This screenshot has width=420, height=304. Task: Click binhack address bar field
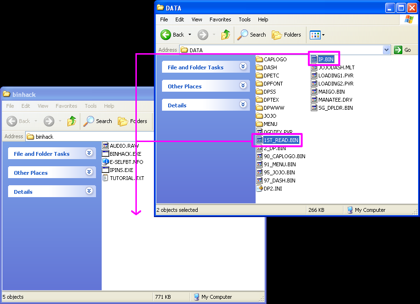pos(90,137)
